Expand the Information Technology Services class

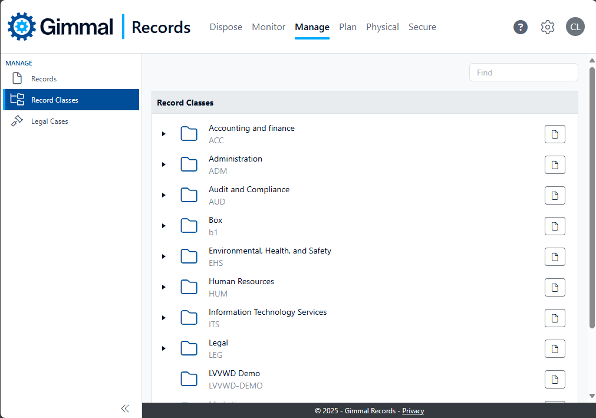pos(164,318)
